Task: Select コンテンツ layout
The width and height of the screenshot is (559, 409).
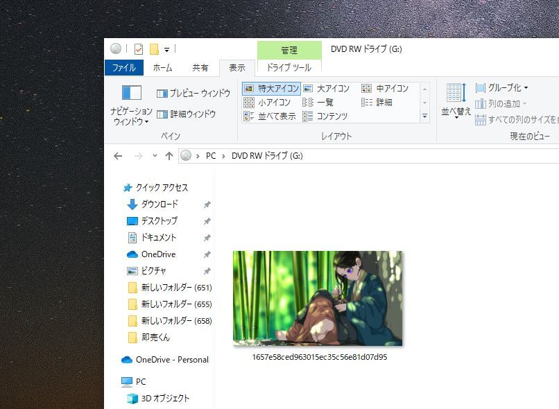Action: tap(325, 116)
